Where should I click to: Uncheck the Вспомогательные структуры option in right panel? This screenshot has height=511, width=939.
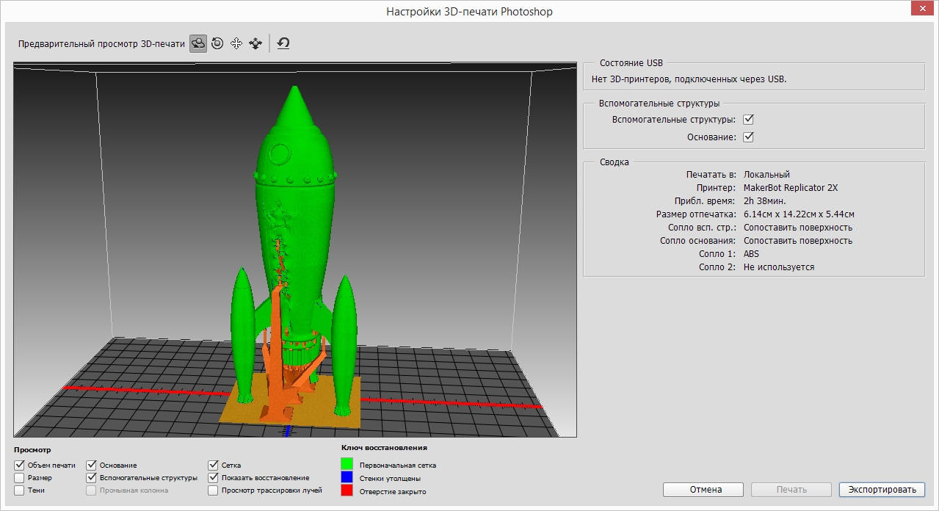[x=749, y=120]
